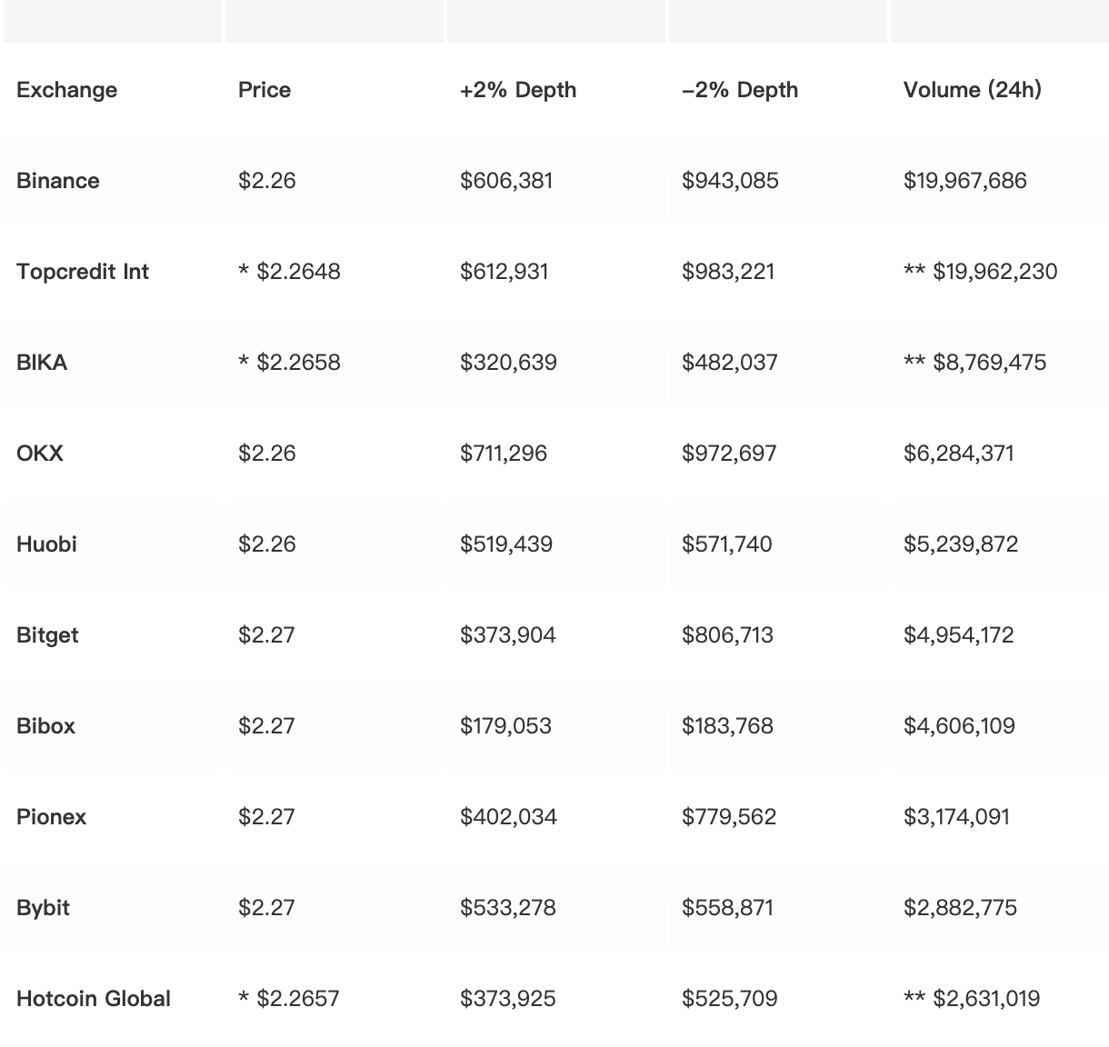
Task: Open the Hotcoin Global exchange link
Action: 94,999
